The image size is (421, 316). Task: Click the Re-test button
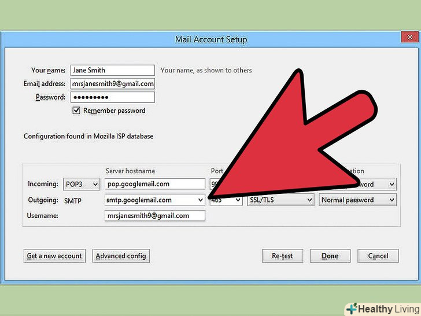pos(282,256)
